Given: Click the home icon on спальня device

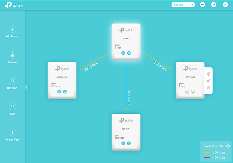Looking at the screenshot, I should click(65, 91).
